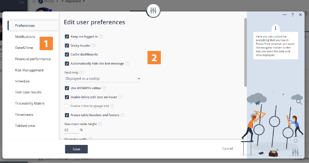Open the Financial performance settings
The height and width of the screenshot is (163, 309).
tap(33, 59)
